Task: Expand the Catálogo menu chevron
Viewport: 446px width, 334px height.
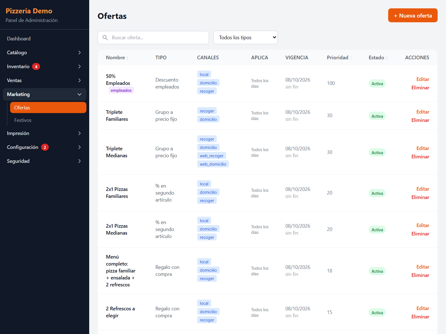Action: pos(79,53)
